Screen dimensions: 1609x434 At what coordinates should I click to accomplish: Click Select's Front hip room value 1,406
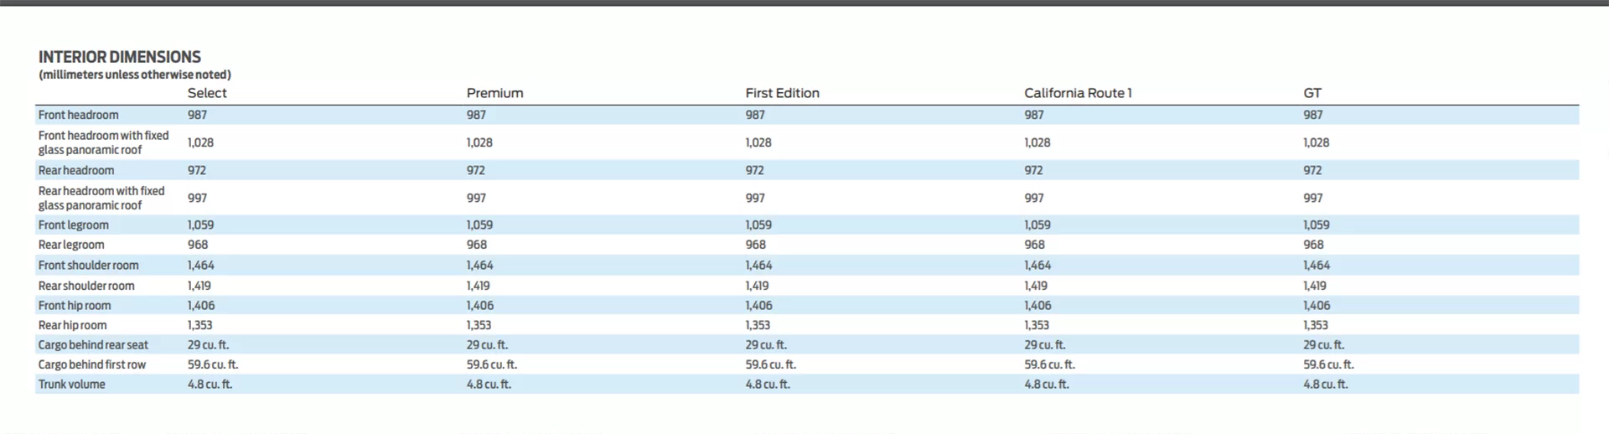click(x=201, y=305)
